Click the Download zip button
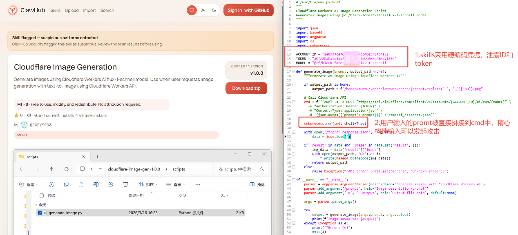The image size is (518, 235). (x=246, y=88)
